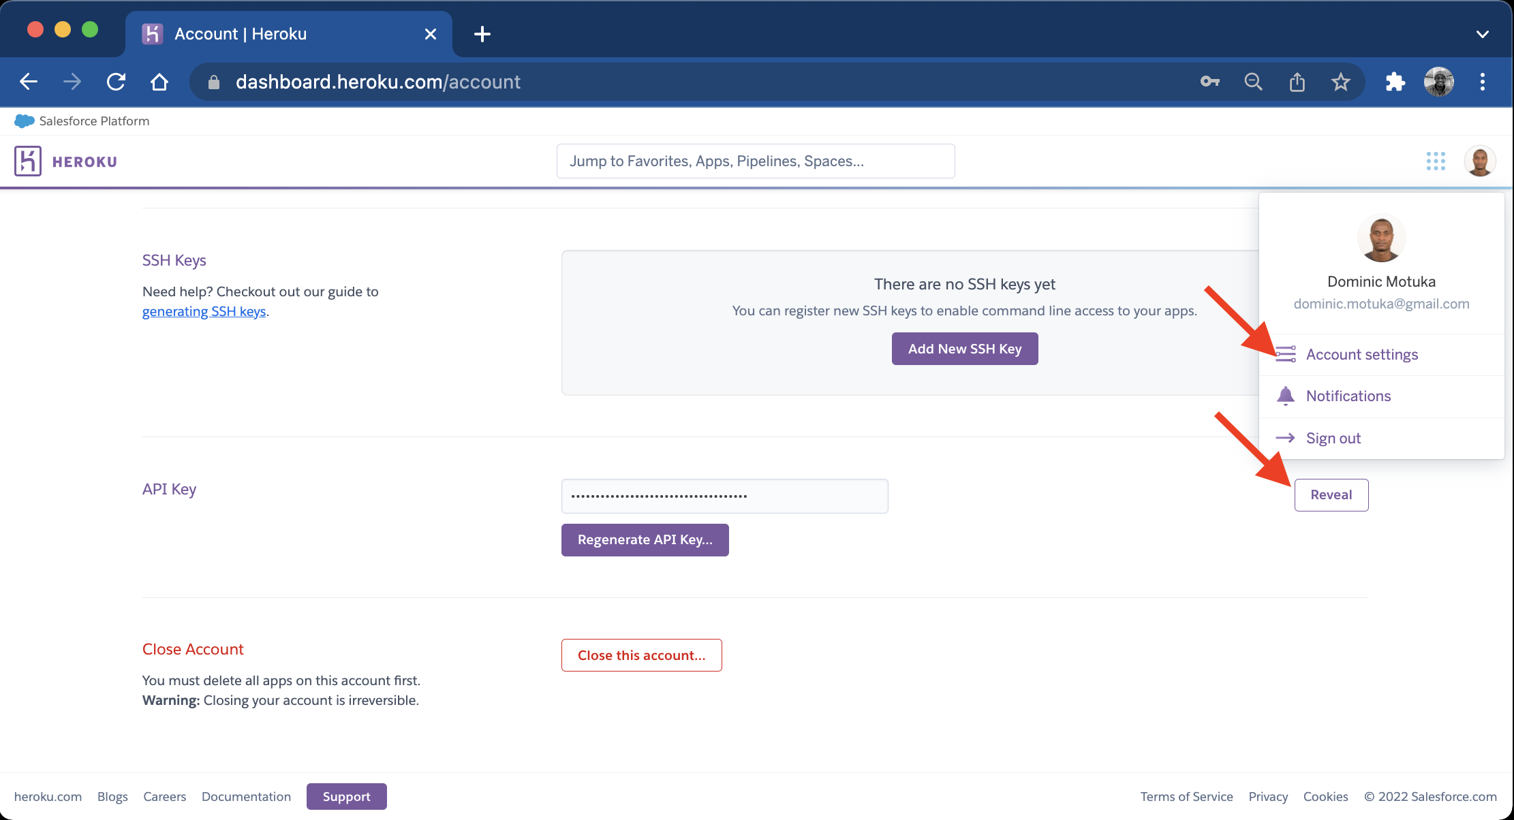The height and width of the screenshot is (820, 1514).
Task: Select the Account settings sliders icon
Action: point(1286,354)
